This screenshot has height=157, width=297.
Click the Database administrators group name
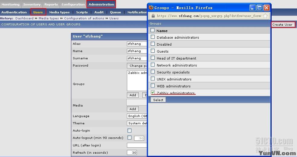tap(178, 37)
